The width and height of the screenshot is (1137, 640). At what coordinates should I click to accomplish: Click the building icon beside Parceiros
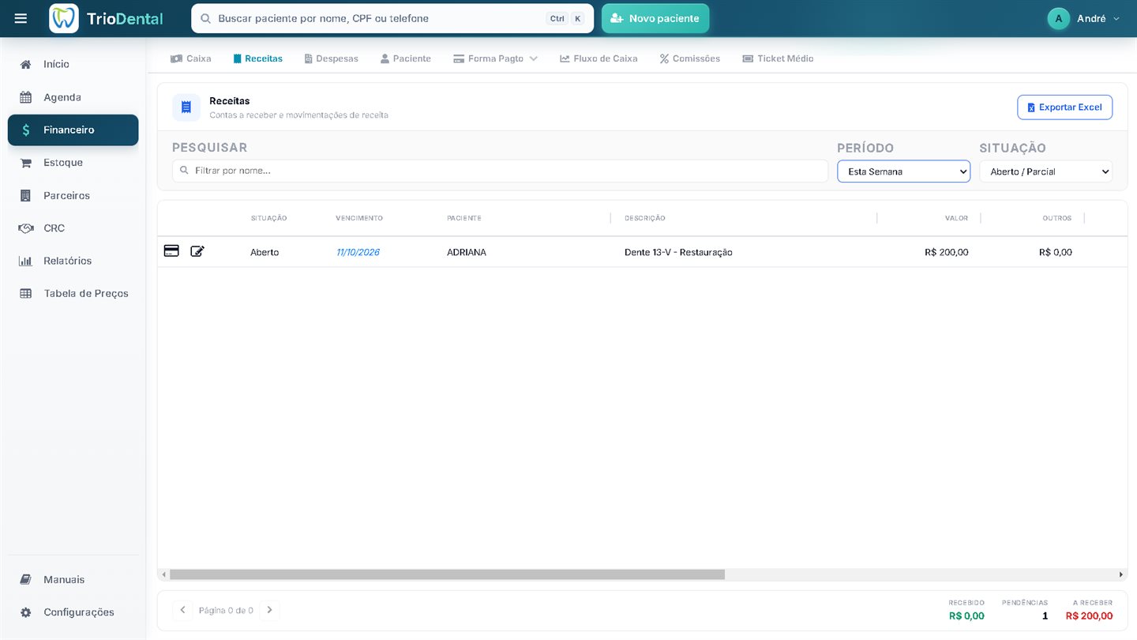point(26,195)
